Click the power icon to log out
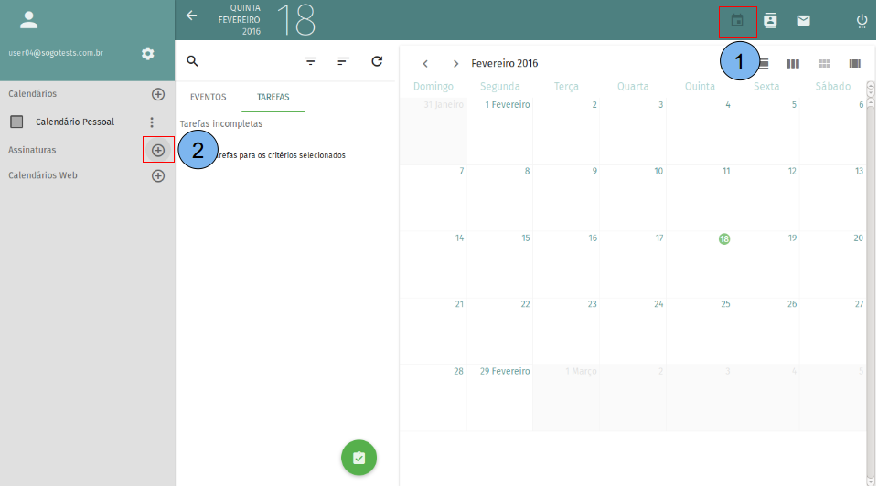 862,20
